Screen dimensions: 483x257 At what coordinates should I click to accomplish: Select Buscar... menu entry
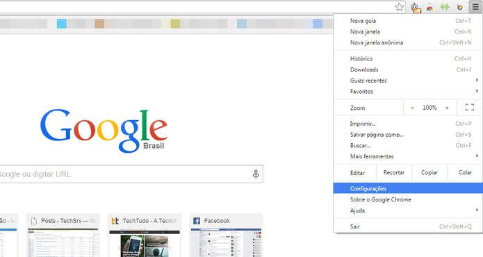tap(408, 146)
